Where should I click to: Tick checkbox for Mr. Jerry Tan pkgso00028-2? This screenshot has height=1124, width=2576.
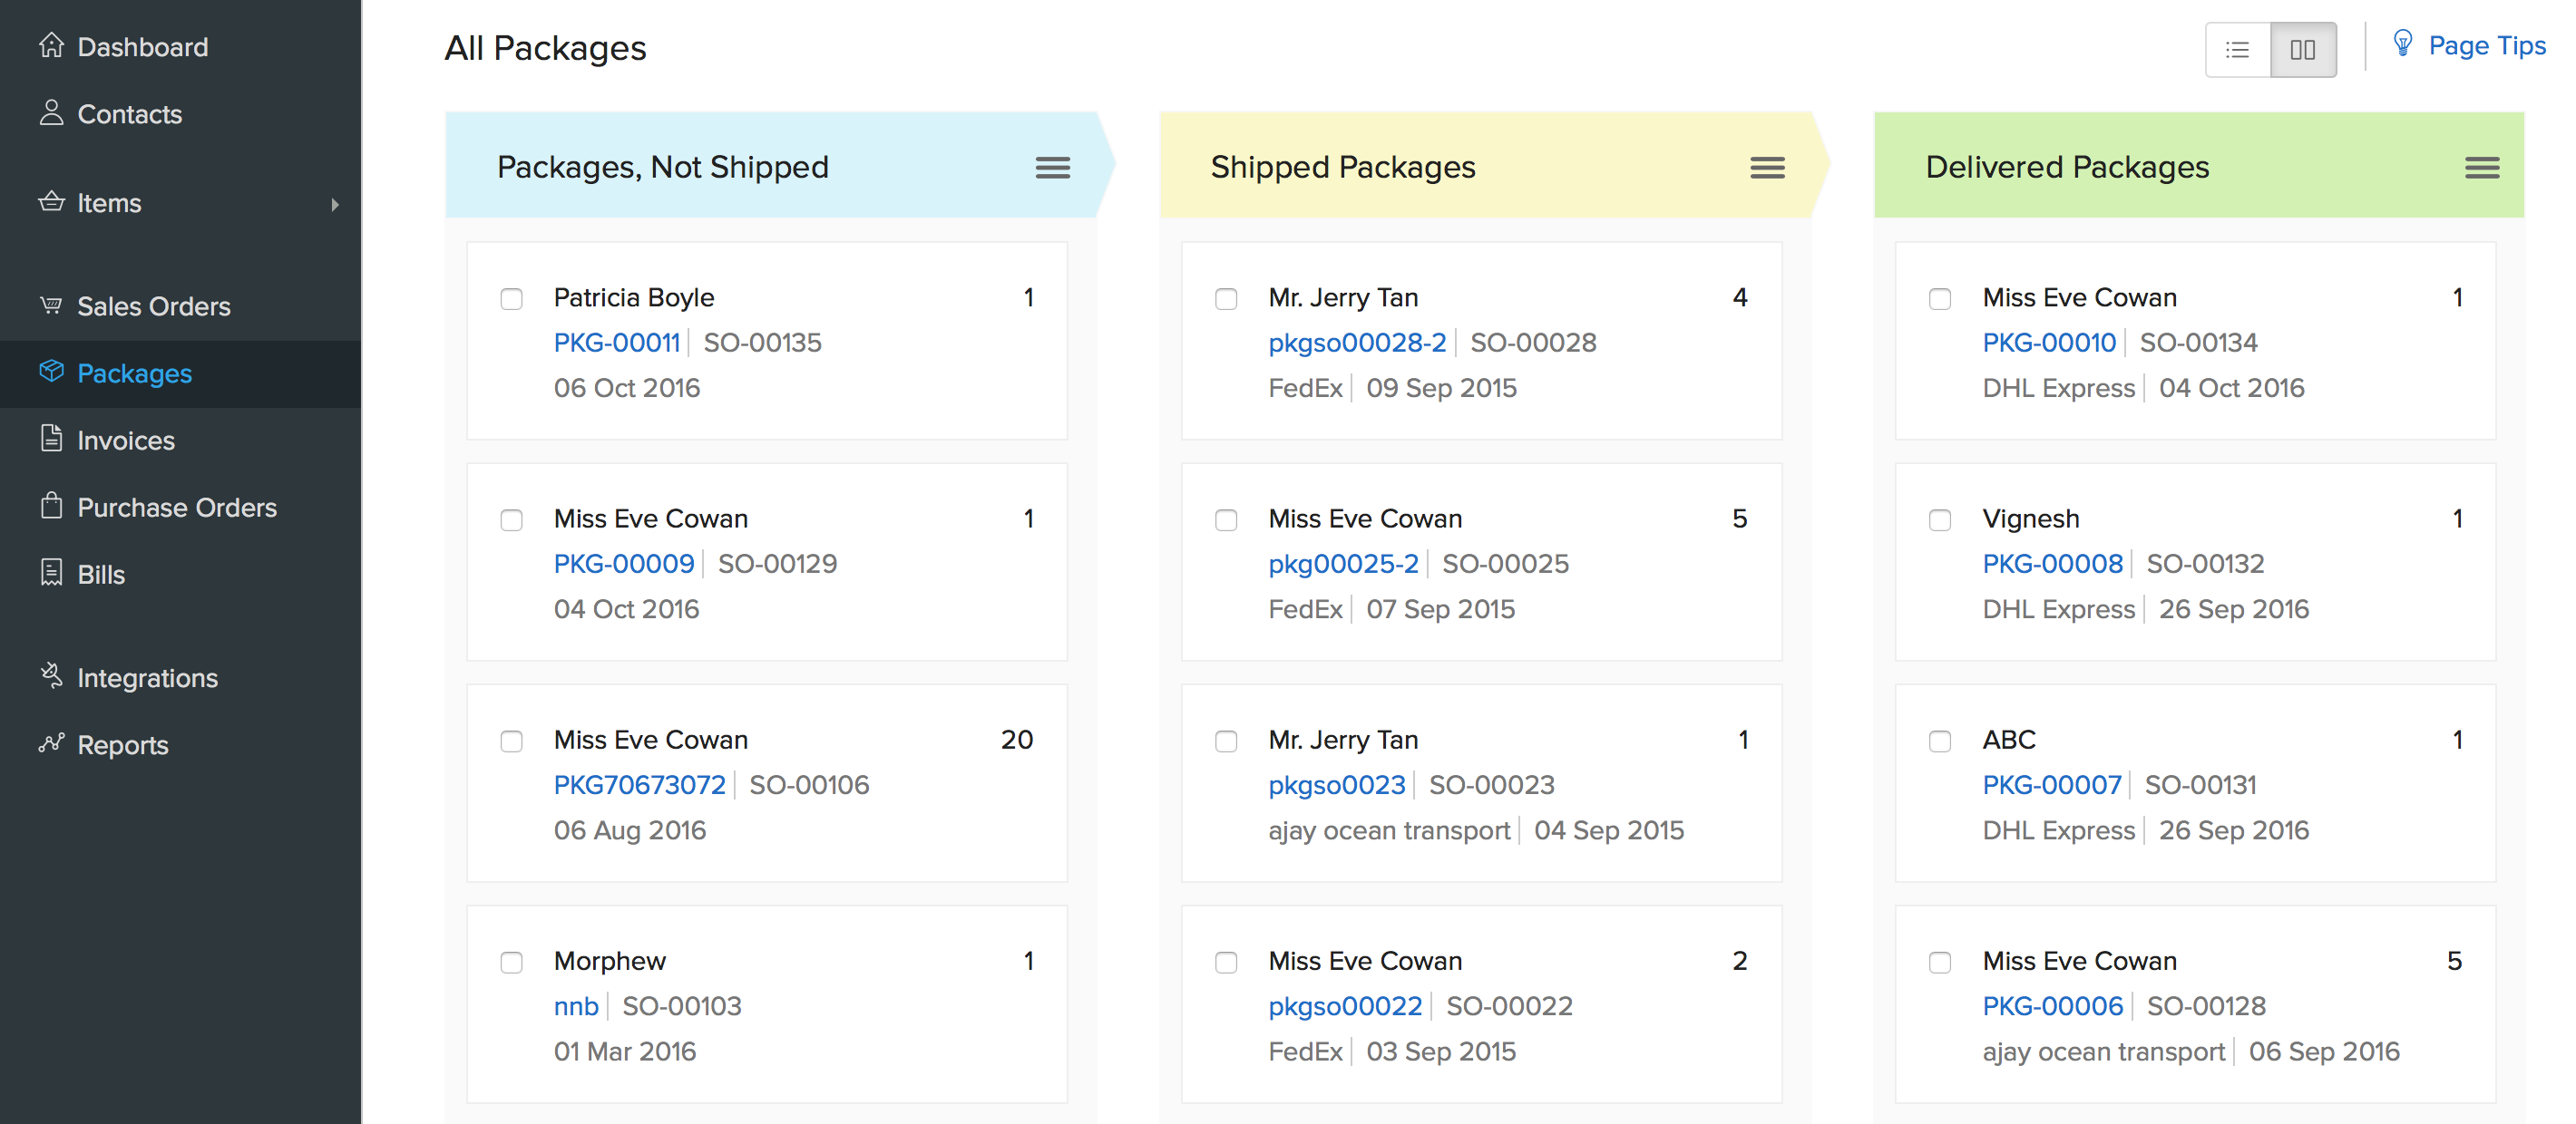coord(1226,299)
